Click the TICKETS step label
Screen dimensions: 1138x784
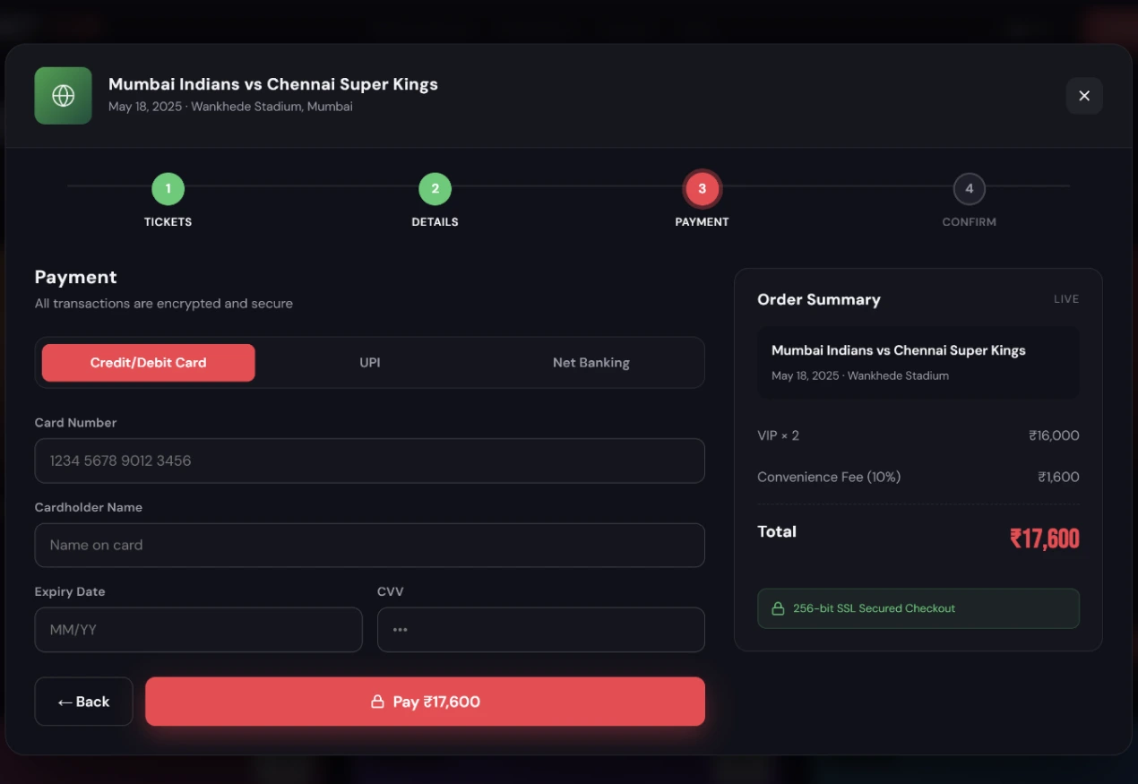coord(168,221)
